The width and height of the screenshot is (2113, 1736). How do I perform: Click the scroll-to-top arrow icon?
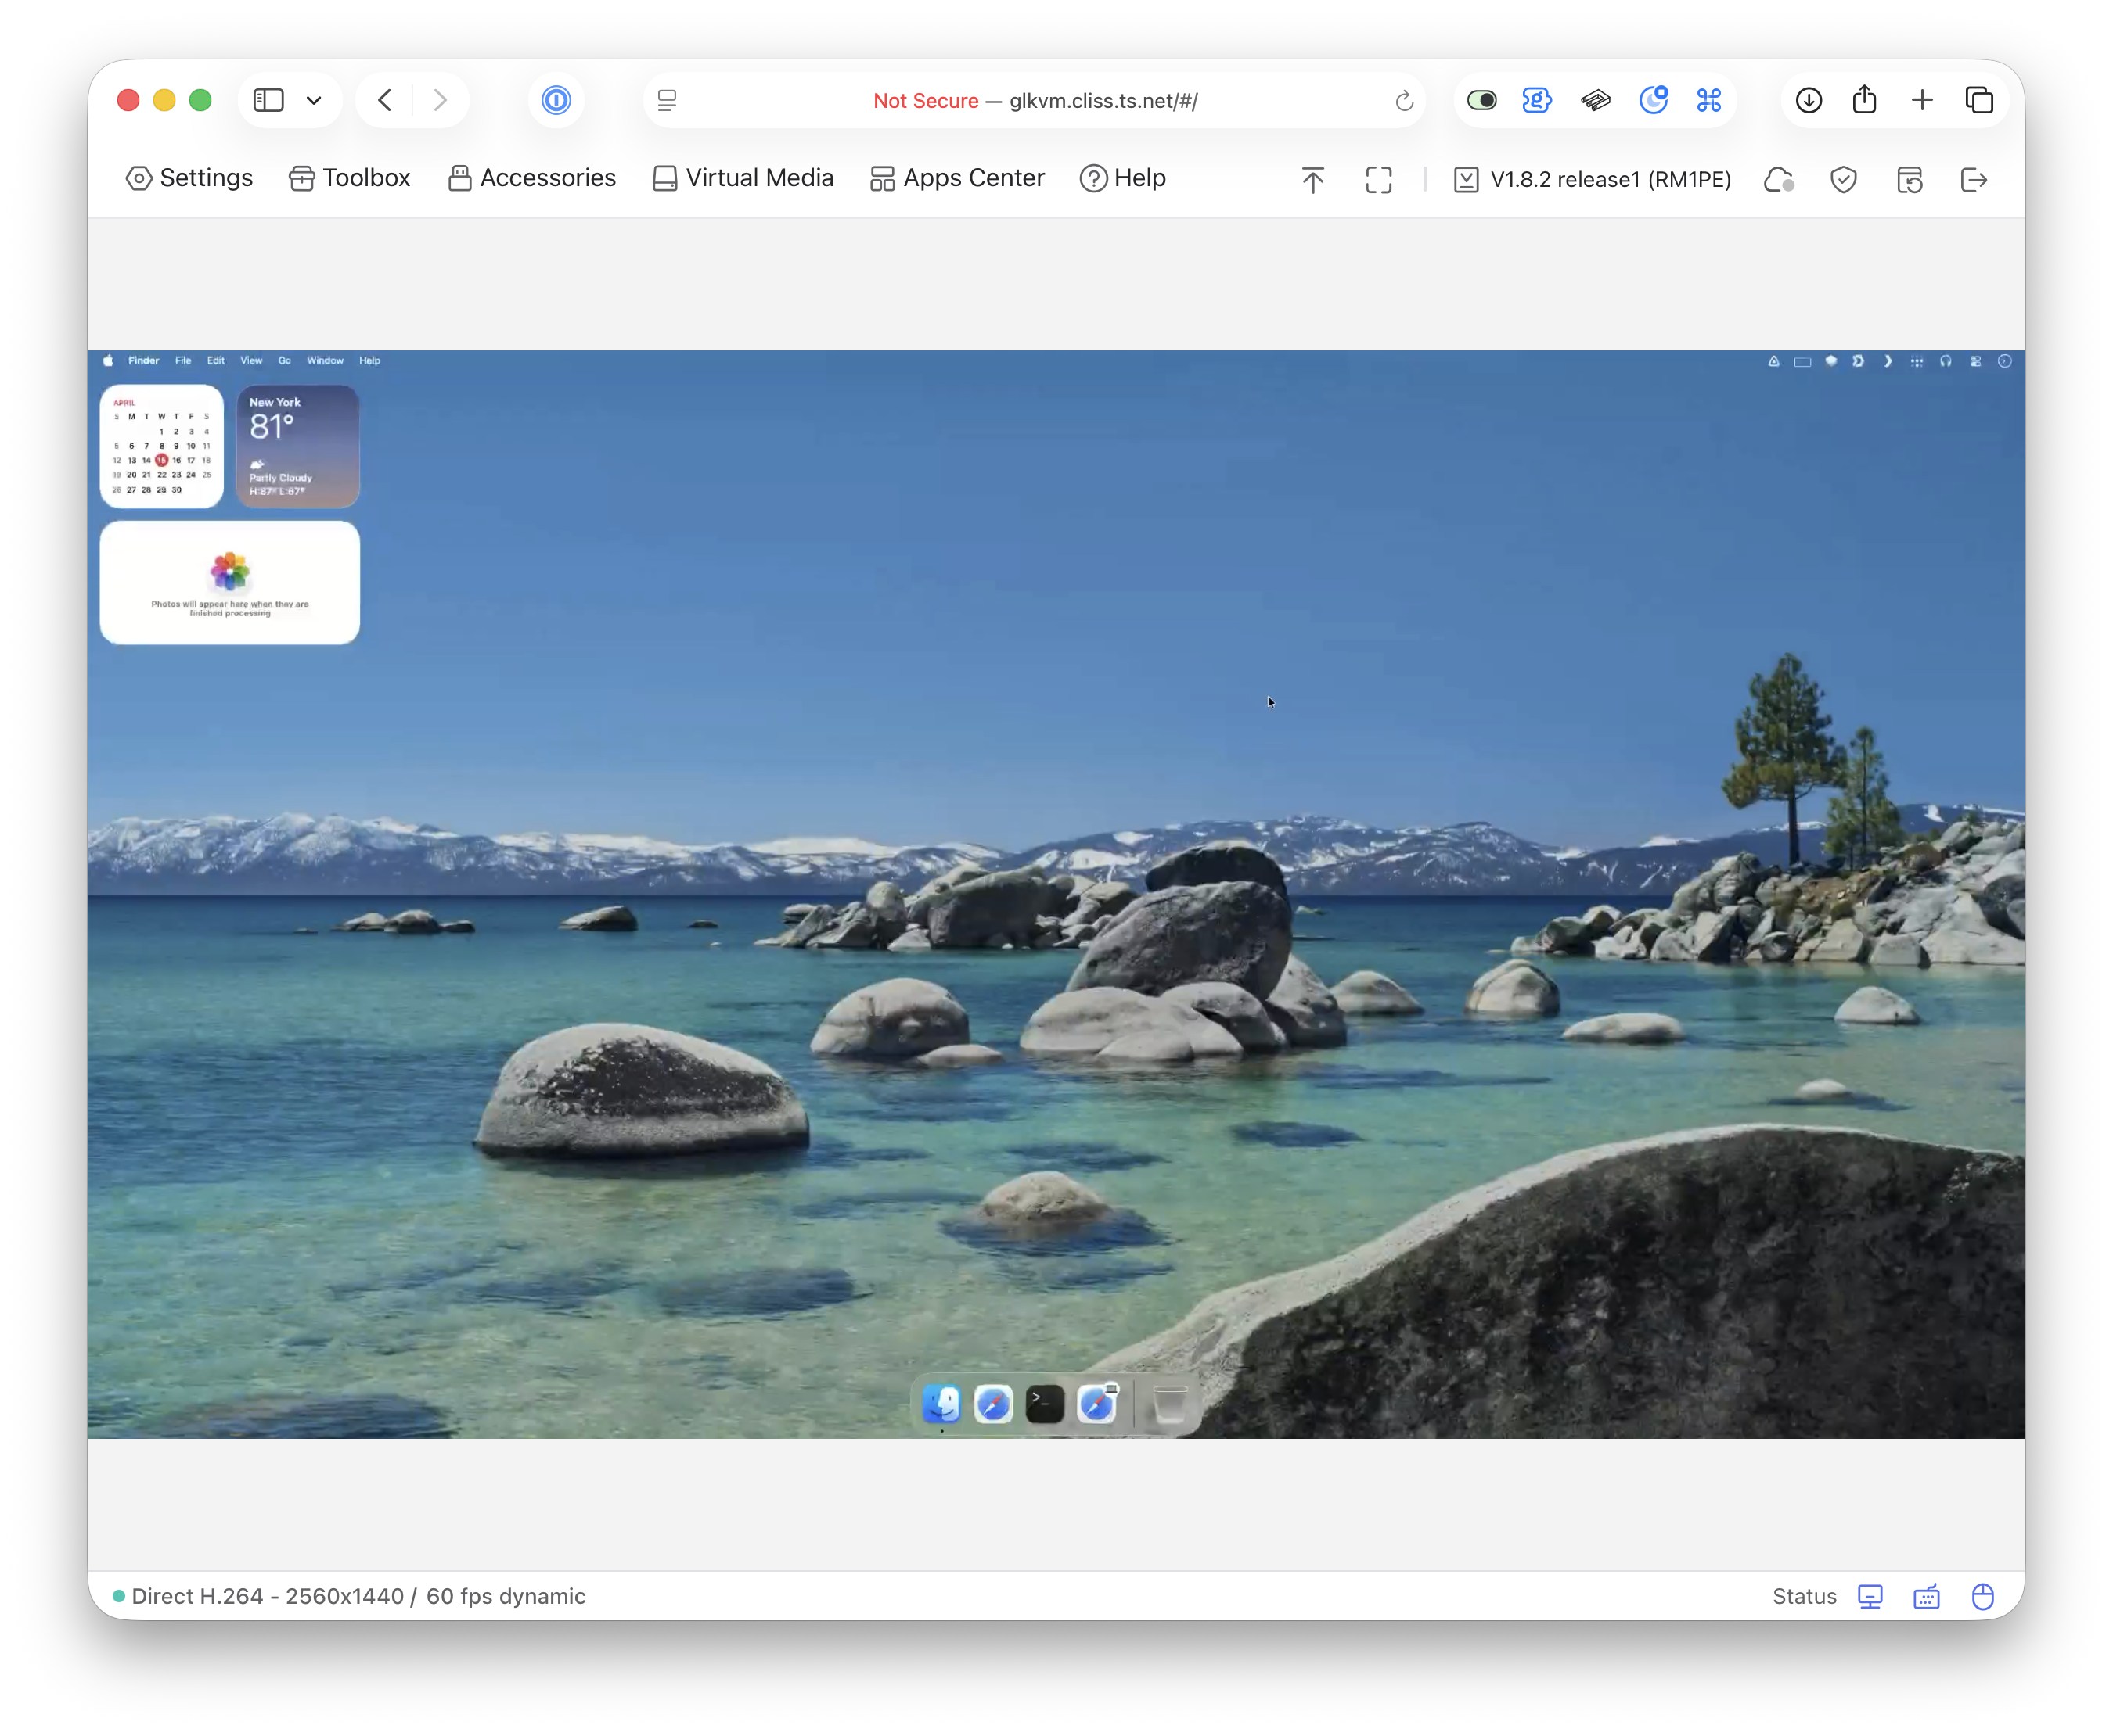pos(1312,180)
